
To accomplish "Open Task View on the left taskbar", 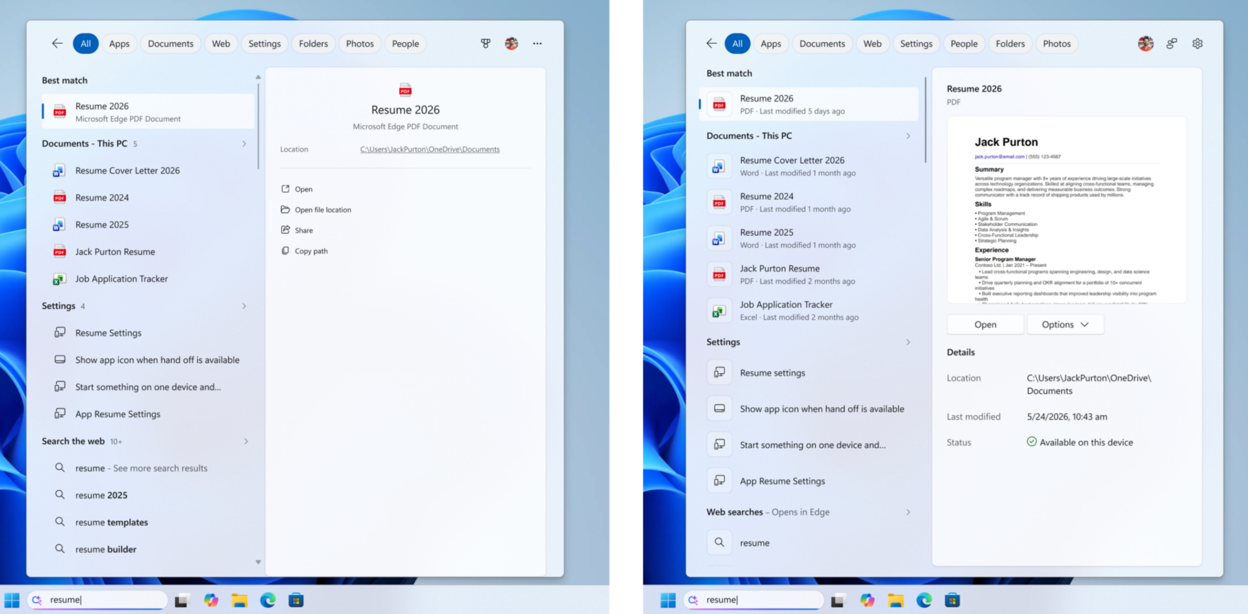I will coord(182,600).
